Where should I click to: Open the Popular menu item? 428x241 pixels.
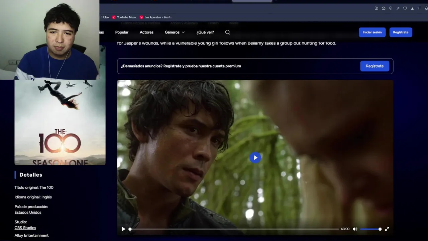tap(122, 32)
